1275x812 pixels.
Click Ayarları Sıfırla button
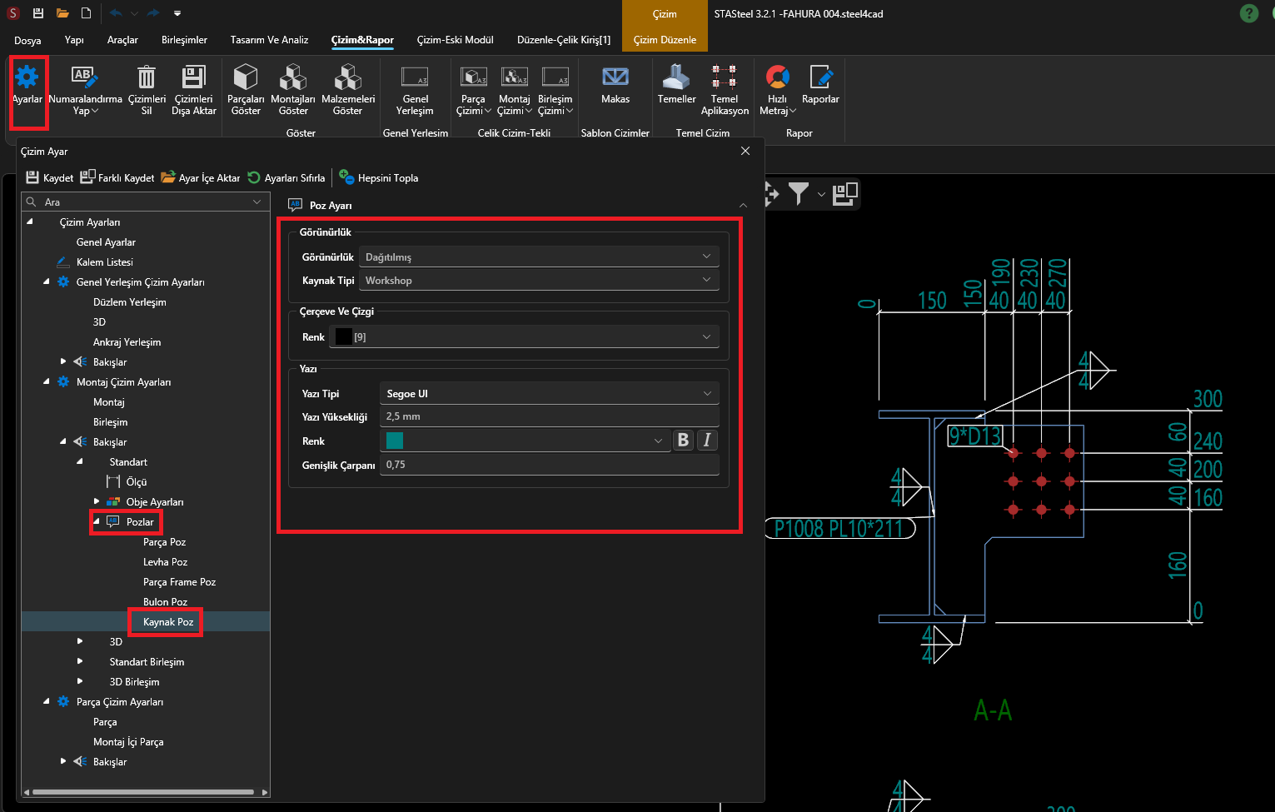click(x=286, y=178)
